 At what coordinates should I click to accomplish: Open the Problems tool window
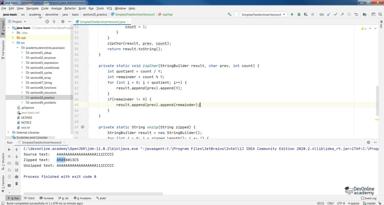[x=83, y=198]
